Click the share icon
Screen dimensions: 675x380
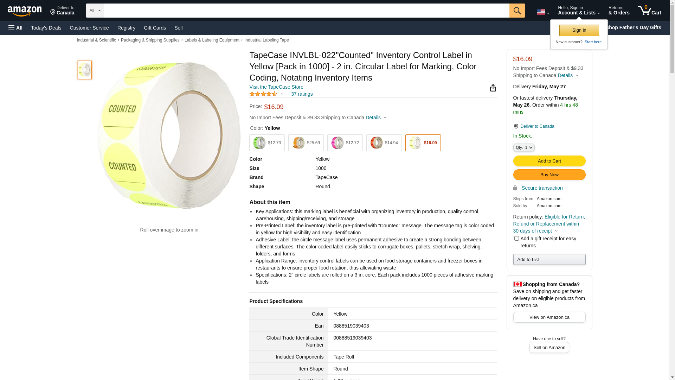[x=493, y=88]
